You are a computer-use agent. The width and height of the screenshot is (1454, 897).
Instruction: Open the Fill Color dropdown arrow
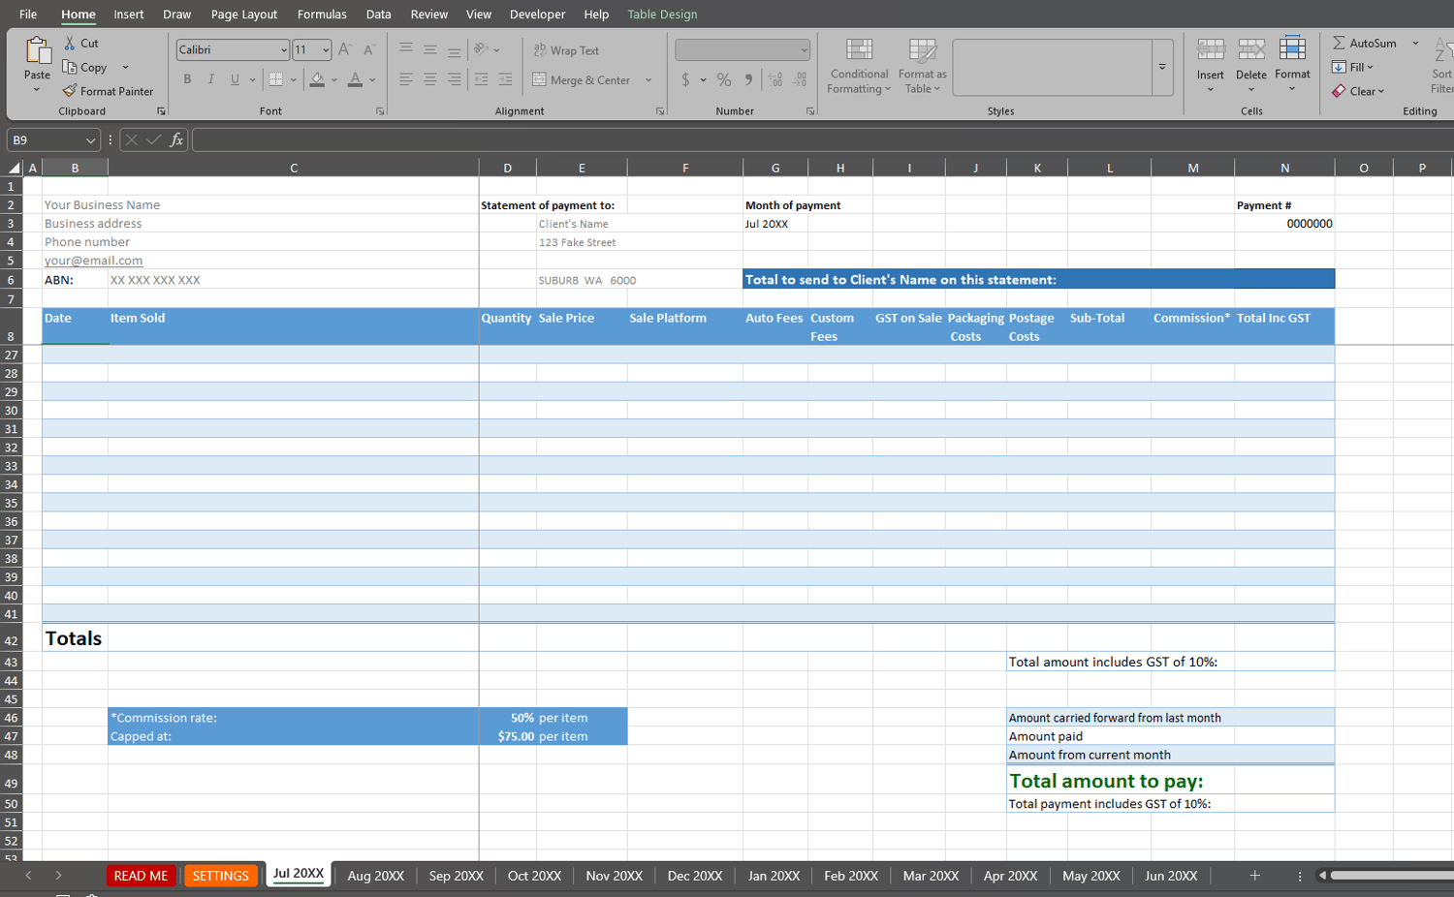(334, 80)
